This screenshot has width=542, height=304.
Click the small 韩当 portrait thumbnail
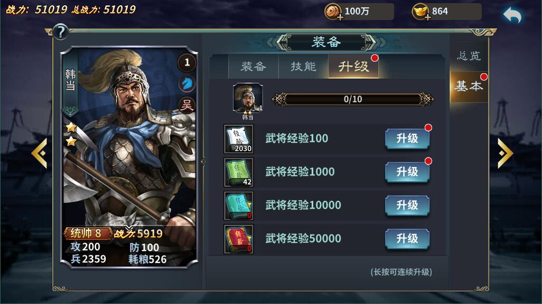[248, 98]
